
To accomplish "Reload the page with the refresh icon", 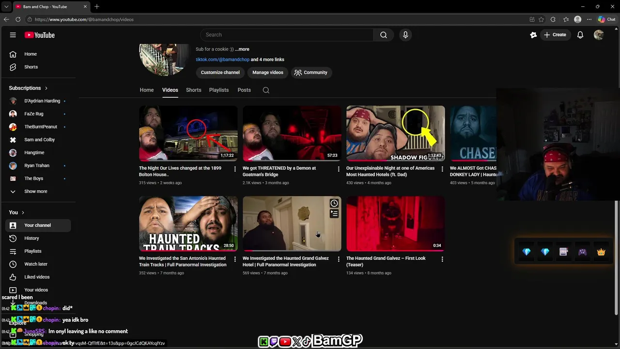I will [18, 19].
